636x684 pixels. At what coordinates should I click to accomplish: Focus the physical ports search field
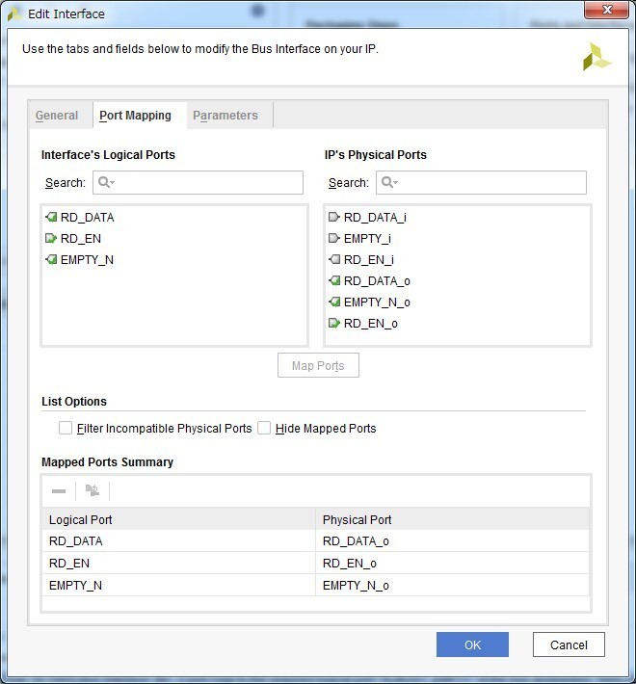(x=482, y=182)
